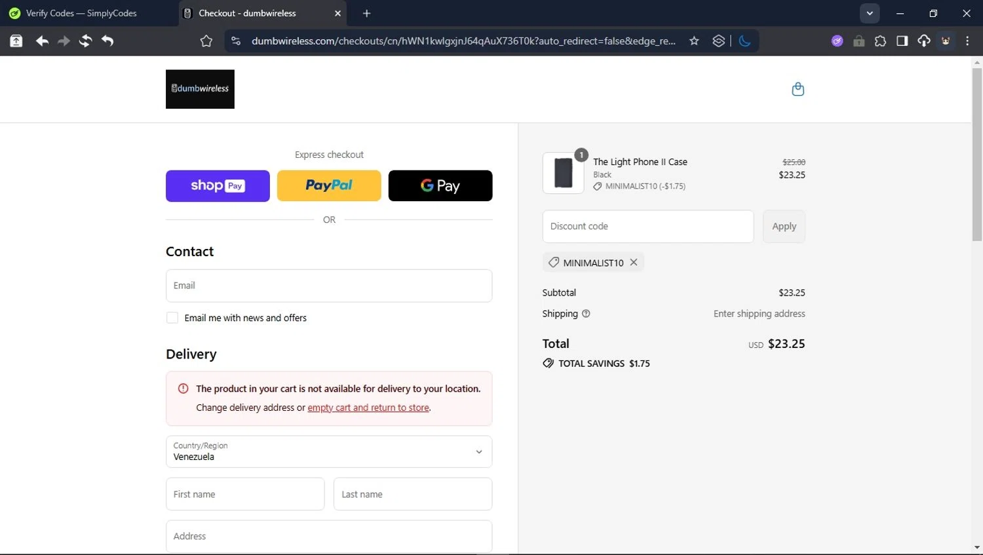The width and height of the screenshot is (983, 555).
Task: Click the Enter shipping address text
Action: coord(760,314)
